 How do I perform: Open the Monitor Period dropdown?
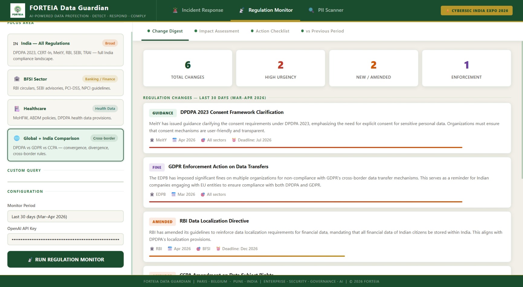click(x=65, y=217)
